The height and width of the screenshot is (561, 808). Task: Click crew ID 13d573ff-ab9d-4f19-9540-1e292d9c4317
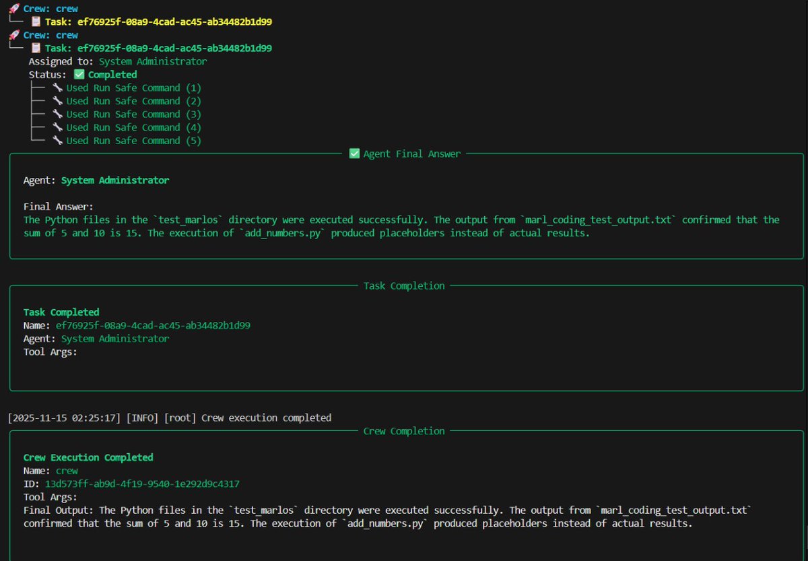(x=142, y=484)
